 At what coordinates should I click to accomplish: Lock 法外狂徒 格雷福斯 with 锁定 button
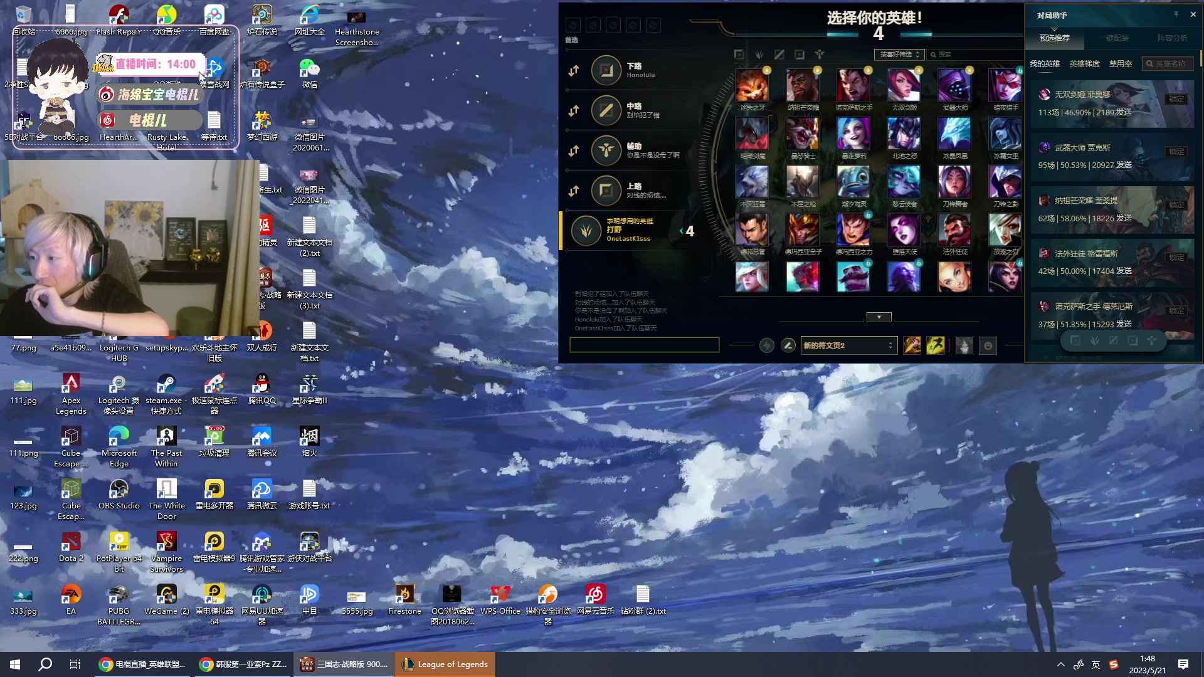coord(1176,258)
